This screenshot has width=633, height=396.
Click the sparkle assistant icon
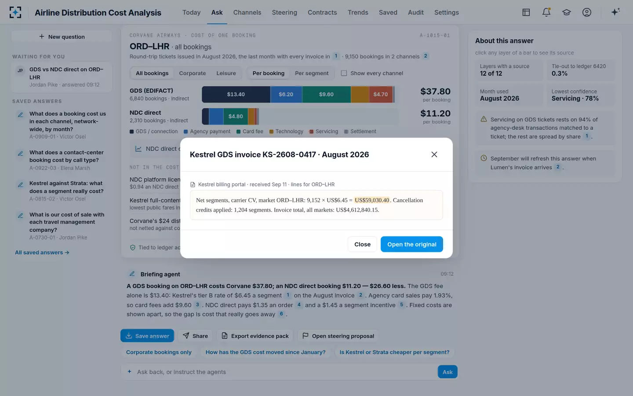pyautogui.click(x=615, y=12)
